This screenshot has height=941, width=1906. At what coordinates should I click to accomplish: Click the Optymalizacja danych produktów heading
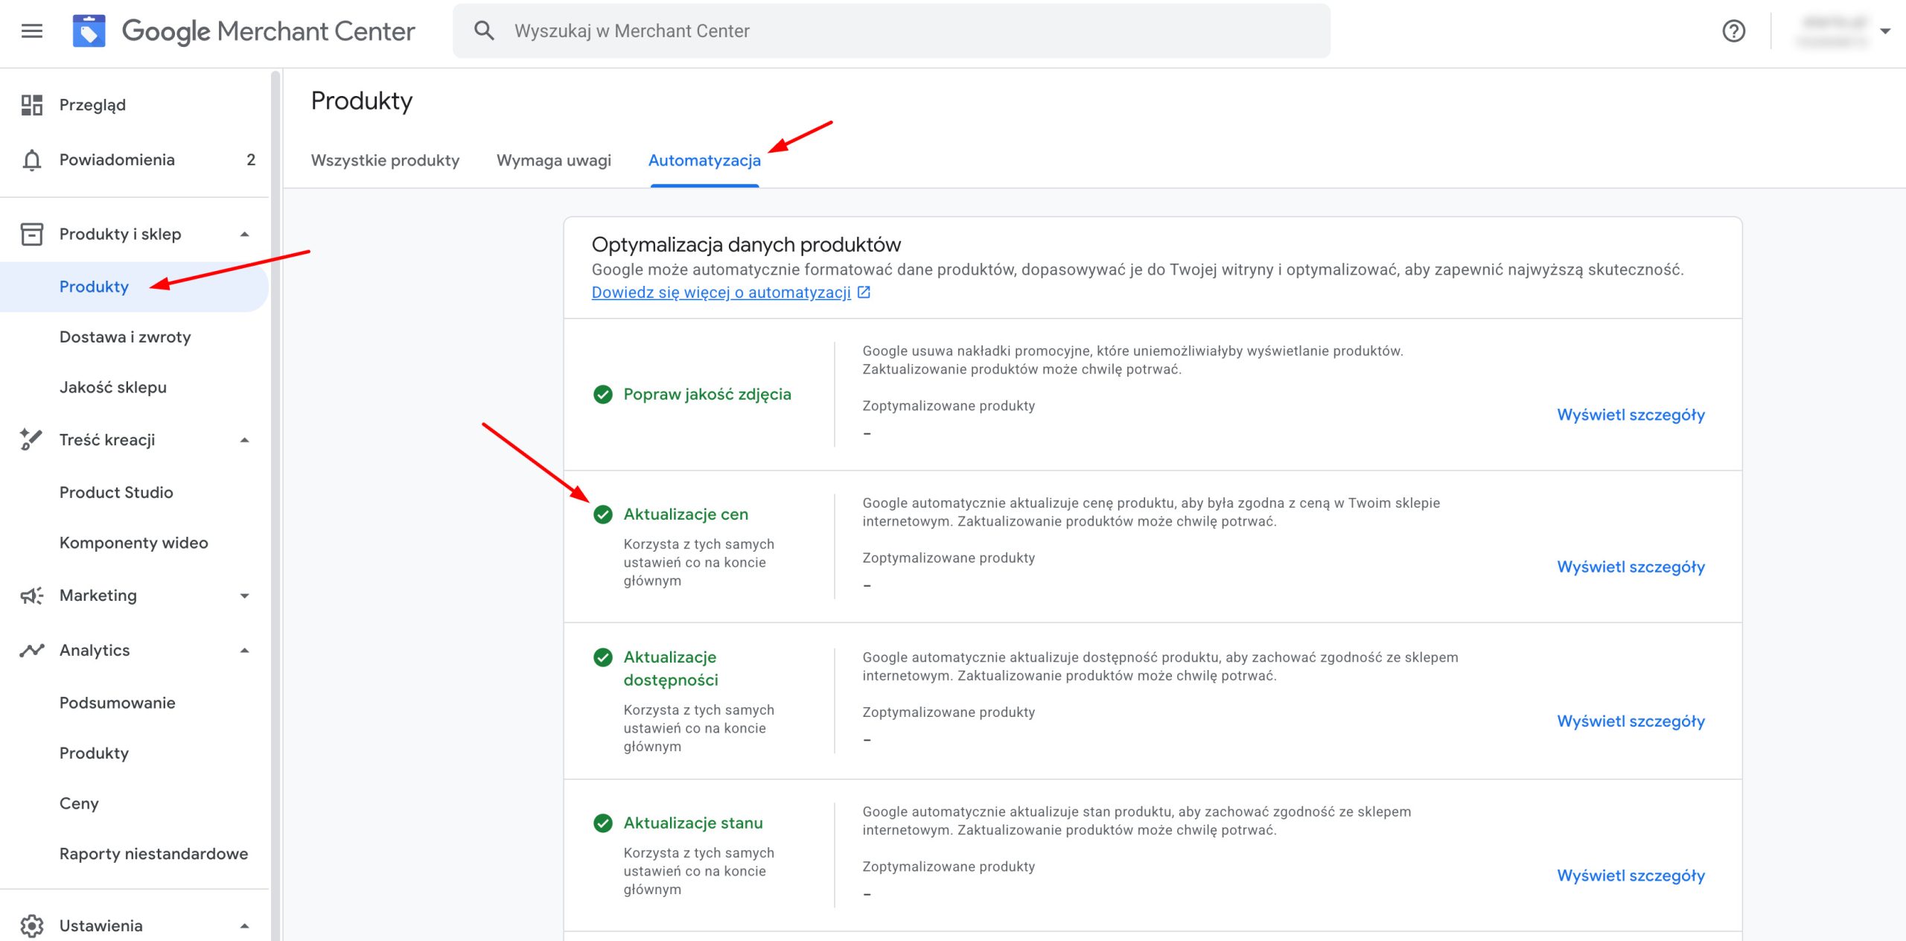pos(746,245)
